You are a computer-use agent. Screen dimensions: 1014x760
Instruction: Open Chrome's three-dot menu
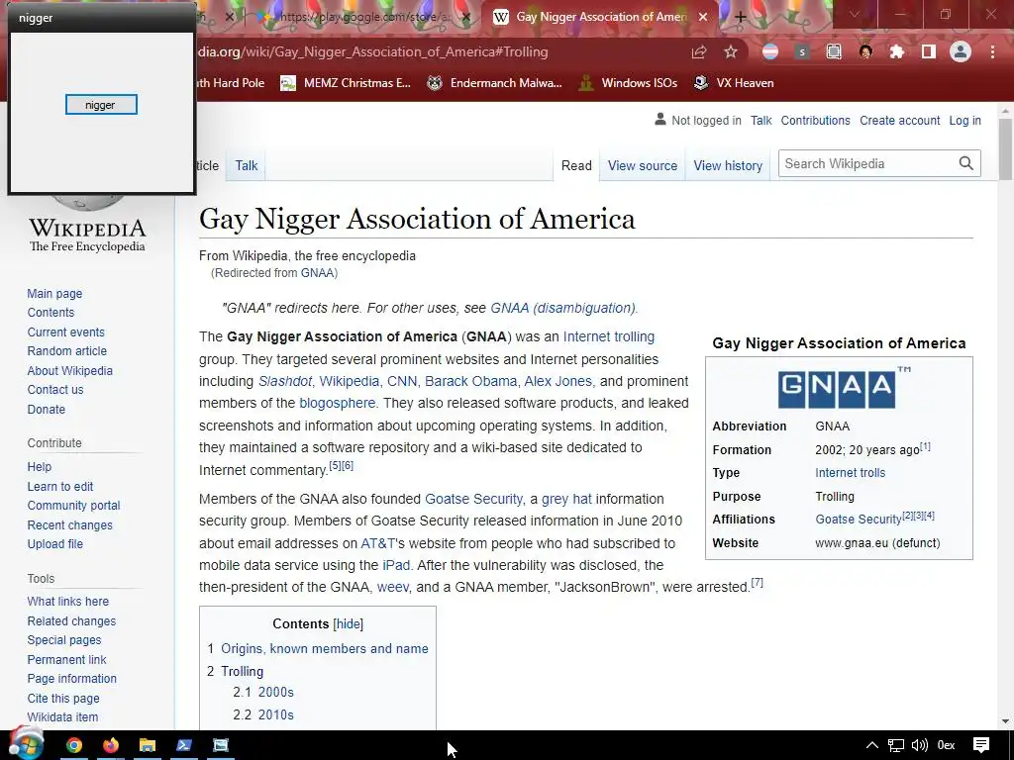[x=992, y=51]
